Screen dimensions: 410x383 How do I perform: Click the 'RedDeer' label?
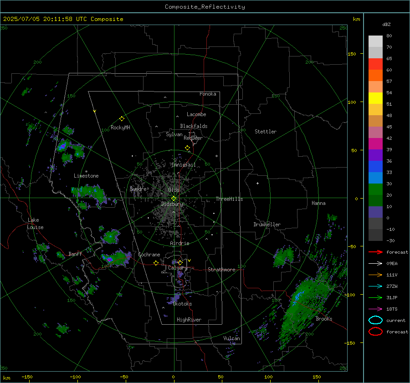[193, 138]
